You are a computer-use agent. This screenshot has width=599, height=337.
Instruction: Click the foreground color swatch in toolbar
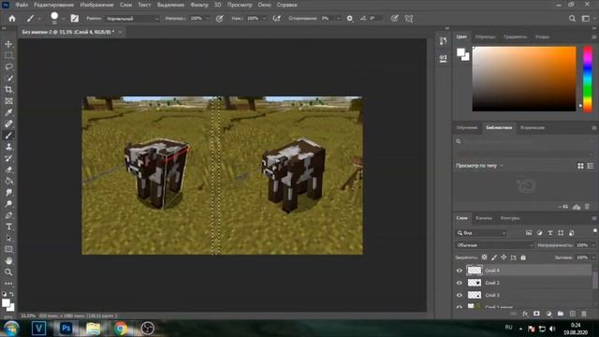tap(7, 303)
